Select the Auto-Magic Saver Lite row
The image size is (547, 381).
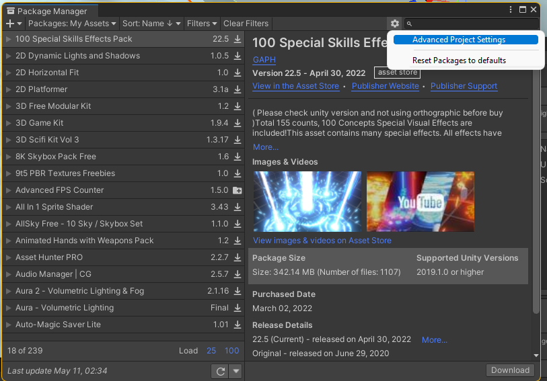pos(123,325)
